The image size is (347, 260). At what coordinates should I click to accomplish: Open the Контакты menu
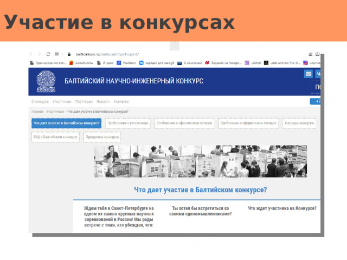(x=121, y=101)
